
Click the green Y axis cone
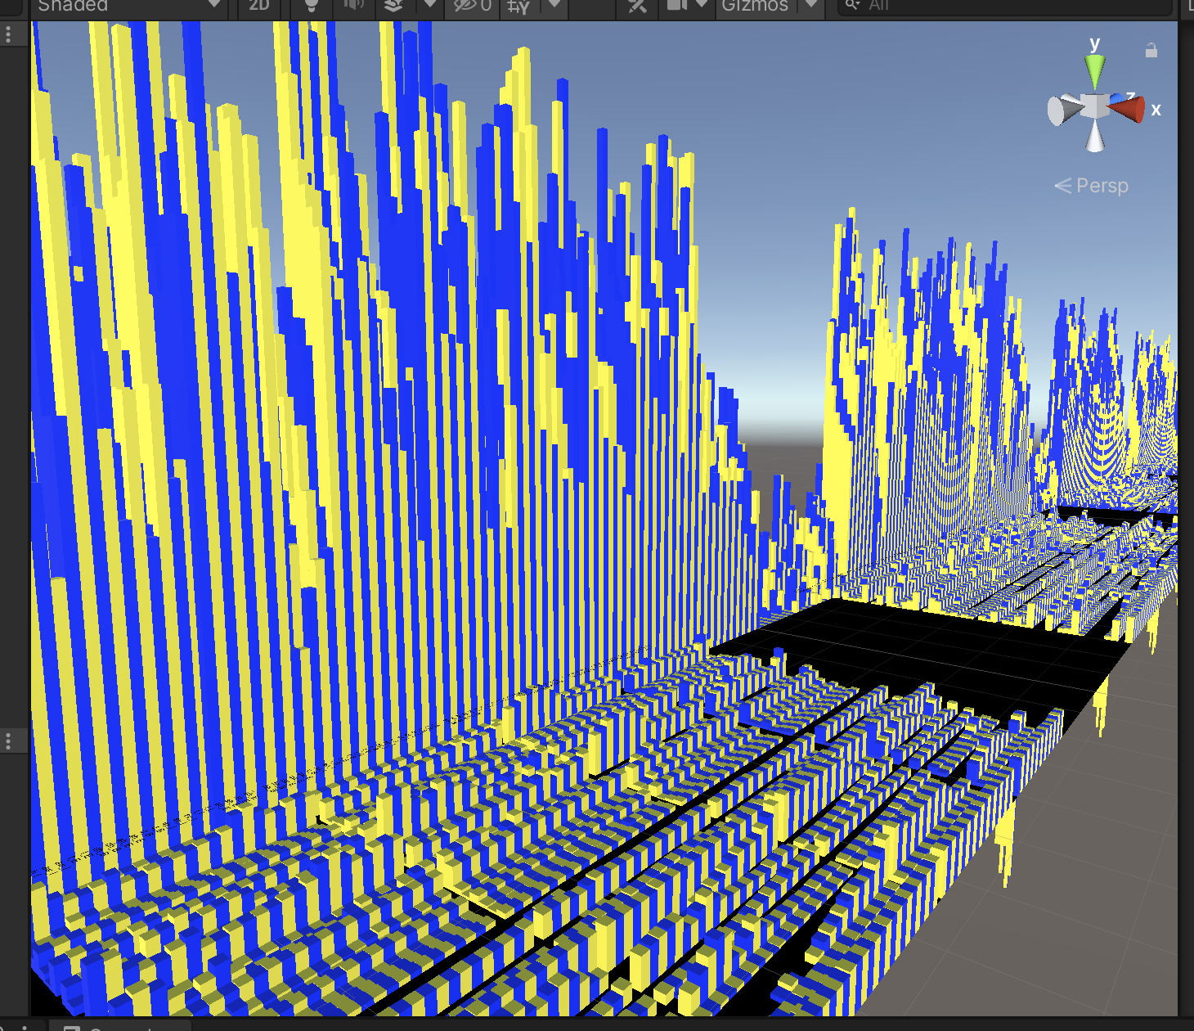tap(1094, 70)
